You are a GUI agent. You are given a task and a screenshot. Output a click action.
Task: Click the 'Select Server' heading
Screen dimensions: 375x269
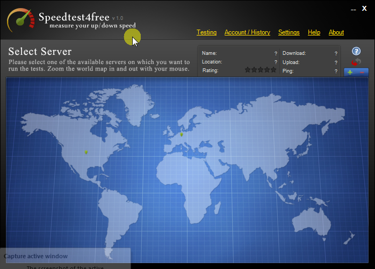(40, 52)
